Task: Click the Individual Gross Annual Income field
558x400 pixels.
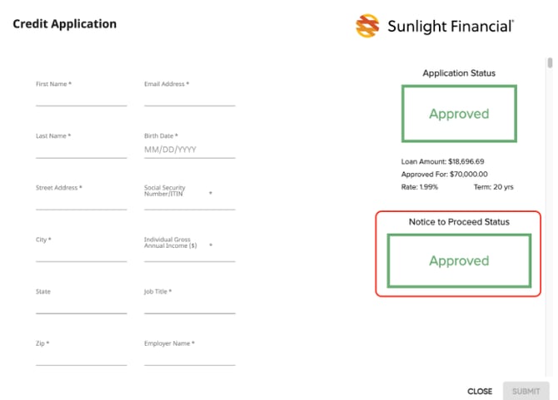Action: [x=189, y=254]
